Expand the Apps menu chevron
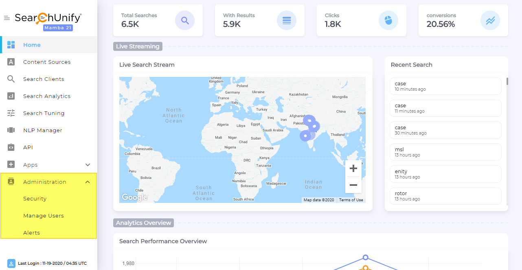Screen dimensions: 522x270 (88, 165)
